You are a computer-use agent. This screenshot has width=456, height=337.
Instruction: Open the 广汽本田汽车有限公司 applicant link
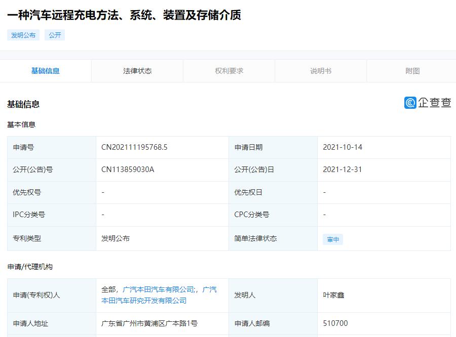click(x=159, y=289)
